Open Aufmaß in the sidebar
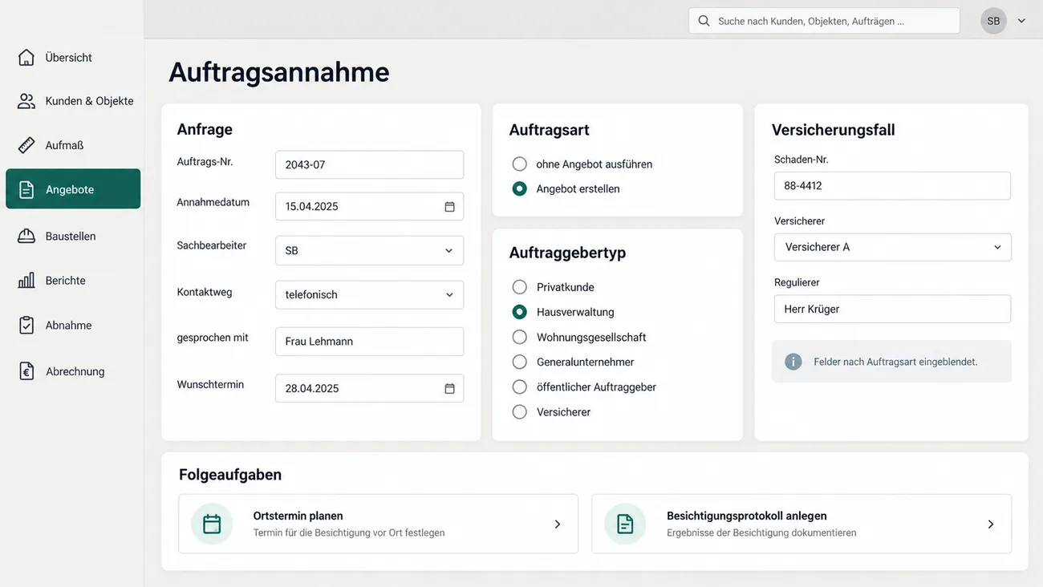 (x=73, y=145)
